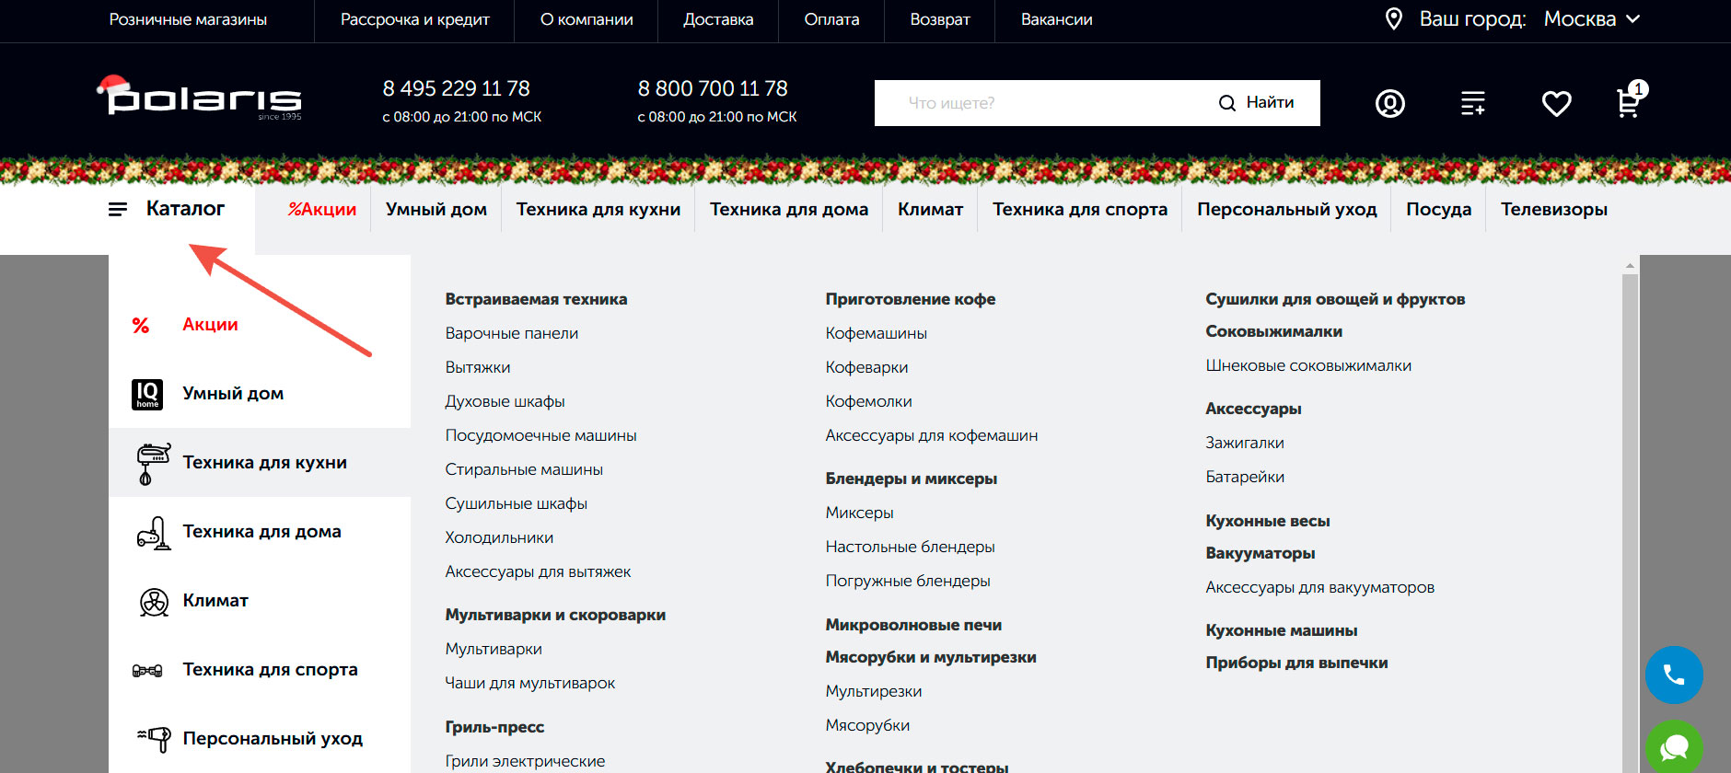This screenshot has height=773, width=1731.
Task: Open the Кофемашины category link
Action: (x=877, y=333)
